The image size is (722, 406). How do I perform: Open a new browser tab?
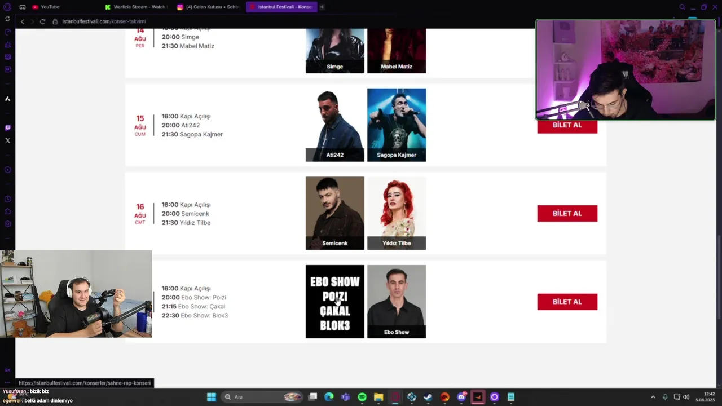point(322,7)
